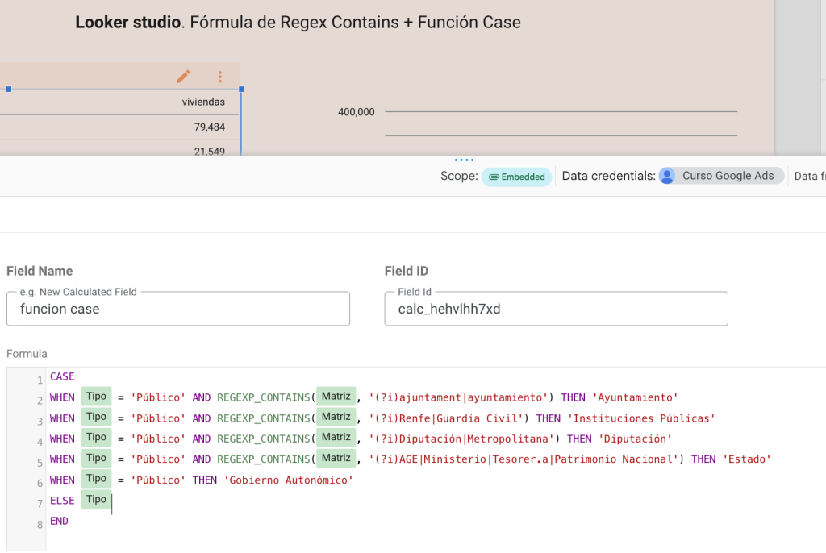Click the 'Diputación' result string
This screenshot has width=826, height=553.
click(635, 439)
